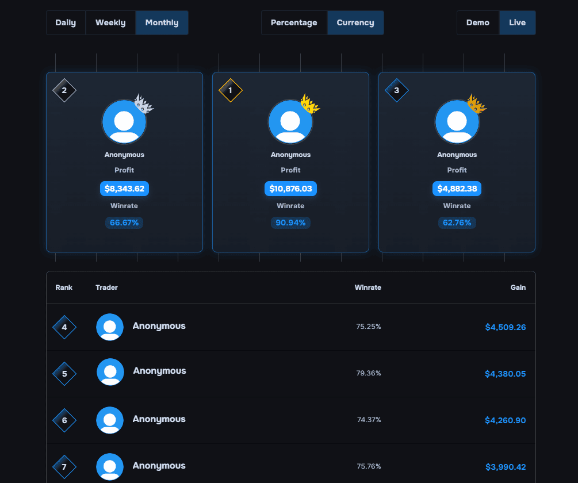578x483 pixels.
Task: Click the Winrate column header
Action: (x=368, y=287)
